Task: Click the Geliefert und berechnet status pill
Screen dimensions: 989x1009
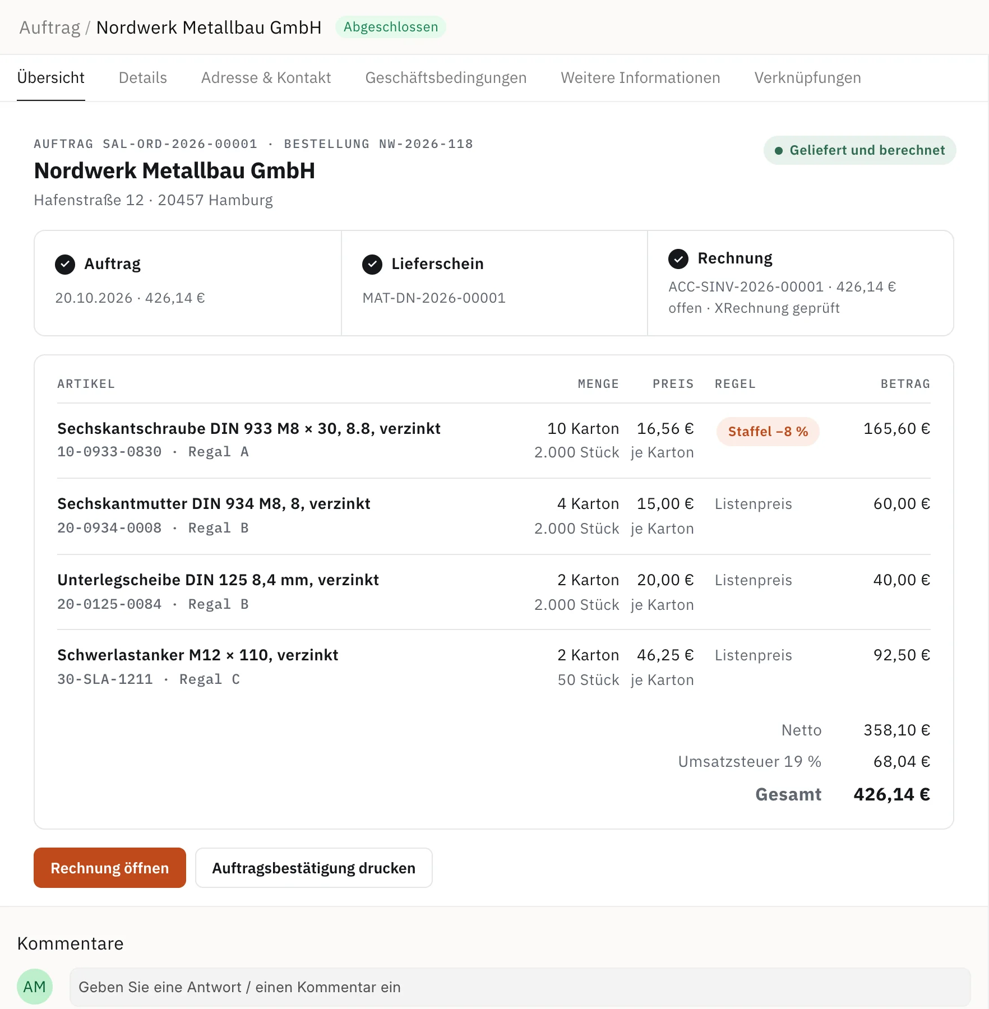Action: 860,150
